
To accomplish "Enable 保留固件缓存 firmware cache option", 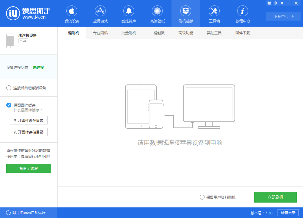I will [x=8, y=105].
